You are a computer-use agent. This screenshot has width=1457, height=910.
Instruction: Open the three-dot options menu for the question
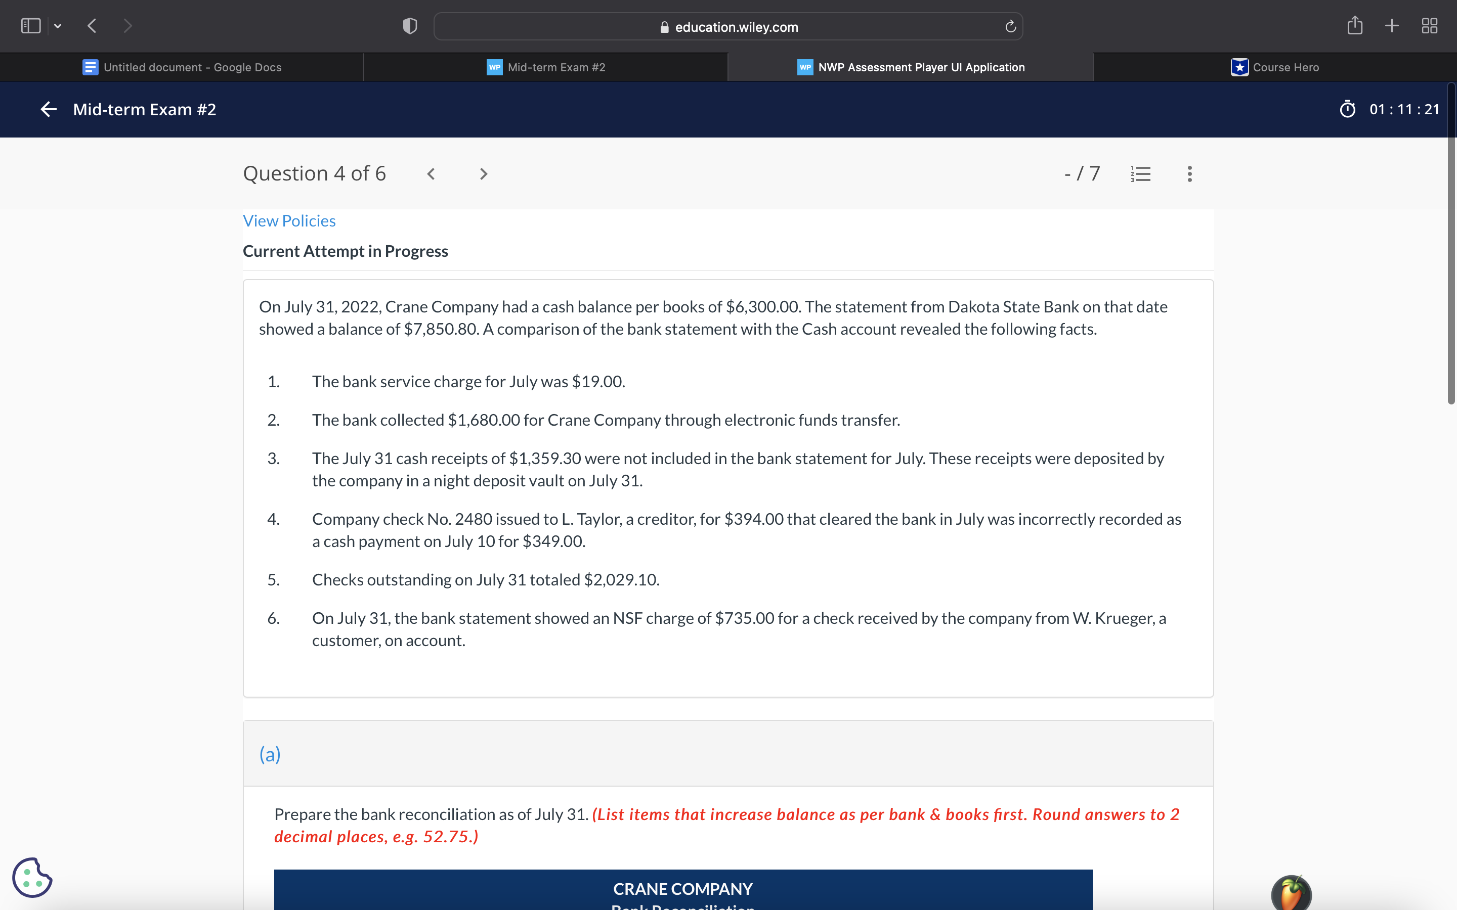pyautogui.click(x=1189, y=173)
